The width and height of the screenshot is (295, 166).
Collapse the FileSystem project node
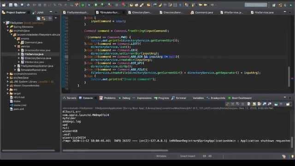(4, 23)
